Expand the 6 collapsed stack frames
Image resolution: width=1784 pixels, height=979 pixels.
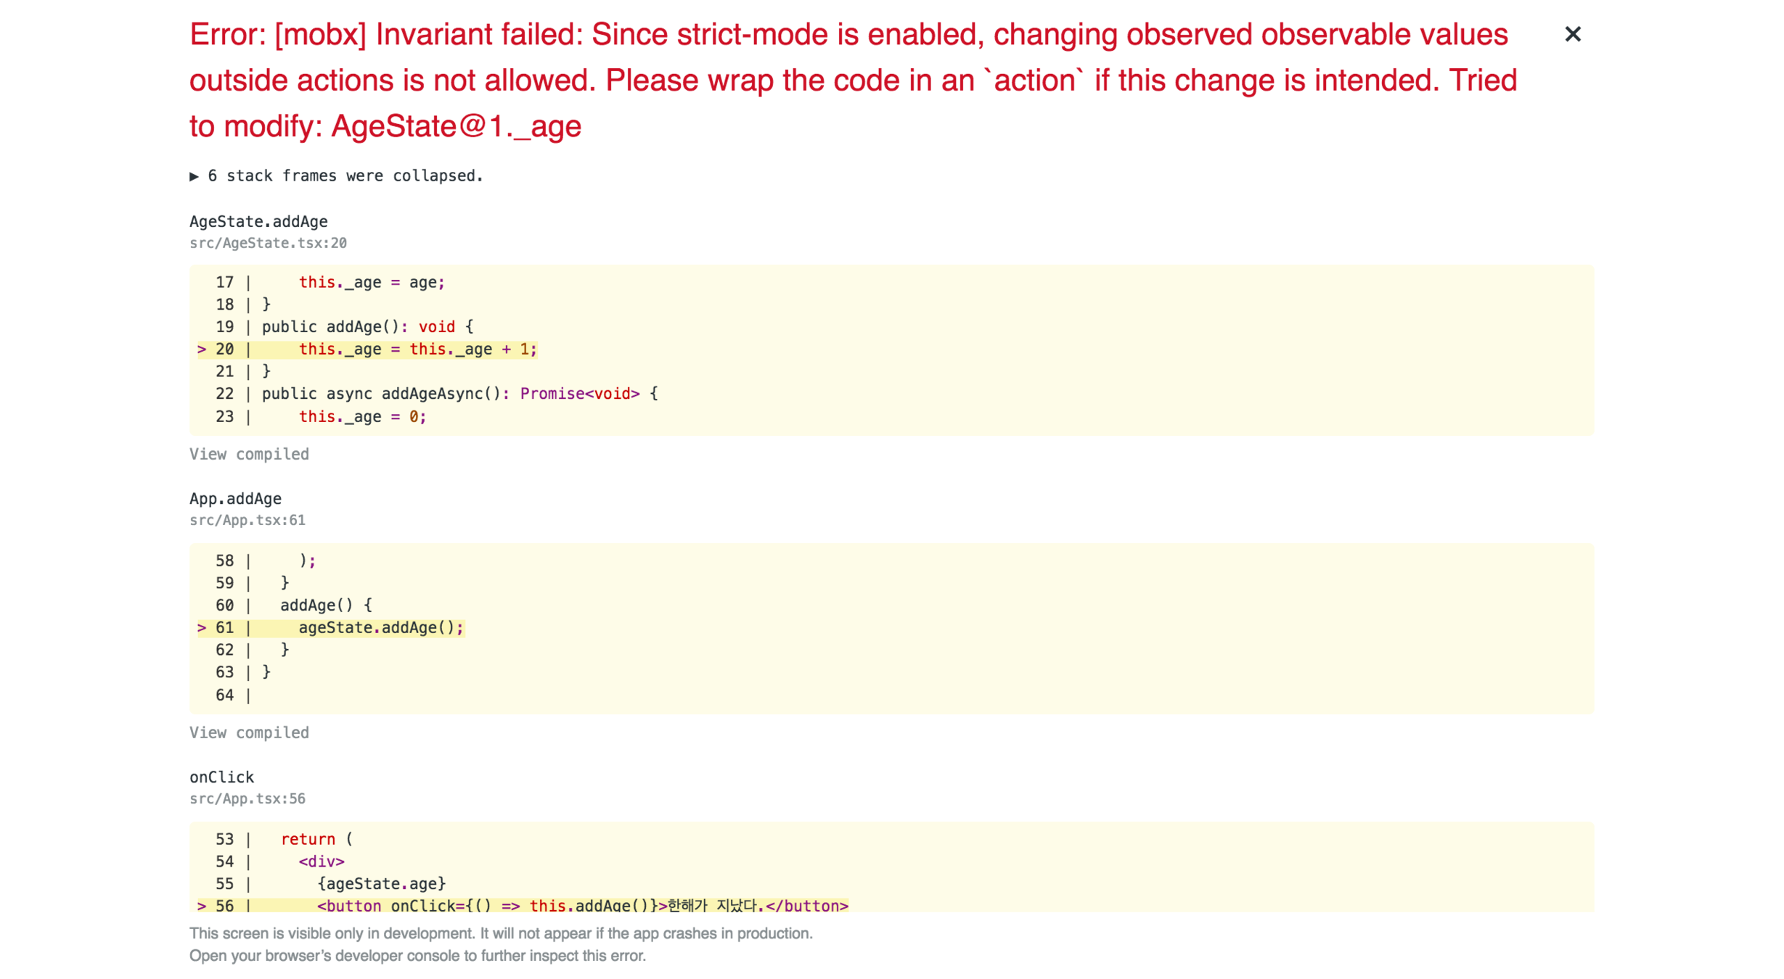(x=336, y=175)
